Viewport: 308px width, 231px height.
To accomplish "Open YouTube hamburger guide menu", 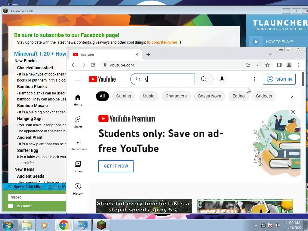I will [x=78, y=79].
